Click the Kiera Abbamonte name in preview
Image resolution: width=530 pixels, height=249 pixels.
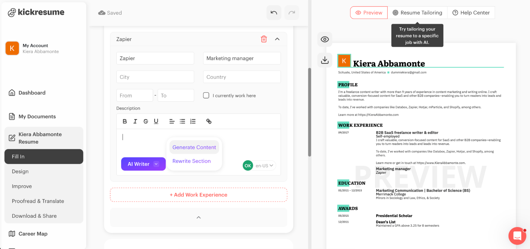389,64
